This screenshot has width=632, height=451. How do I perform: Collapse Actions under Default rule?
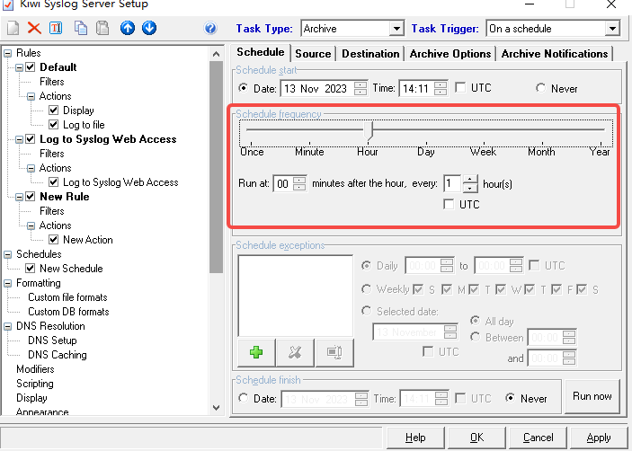click(x=31, y=97)
